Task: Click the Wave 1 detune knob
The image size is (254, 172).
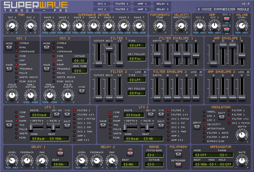Action: [49, 26]
